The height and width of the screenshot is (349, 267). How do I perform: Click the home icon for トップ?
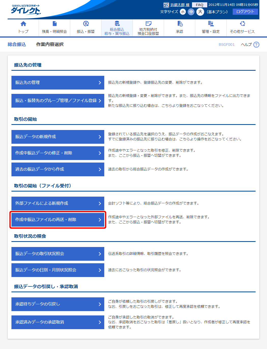pos(23,24)
